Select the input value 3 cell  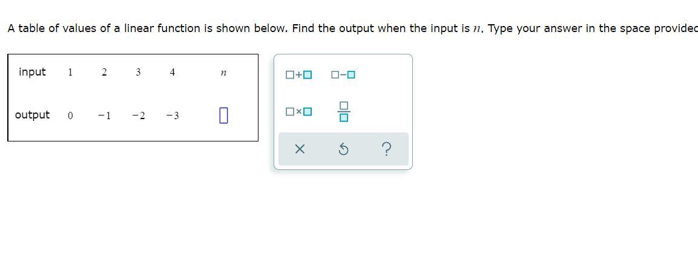pyautogui.click(x=138, y=73)
